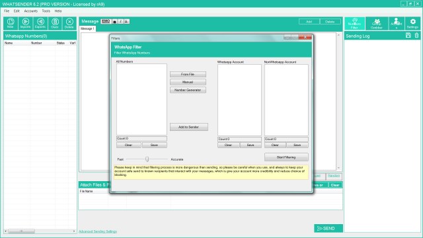Image resolution: width=423 pixels, height=238 pixels.
Task: Click From File button in filter dialog
Action: 188,74
